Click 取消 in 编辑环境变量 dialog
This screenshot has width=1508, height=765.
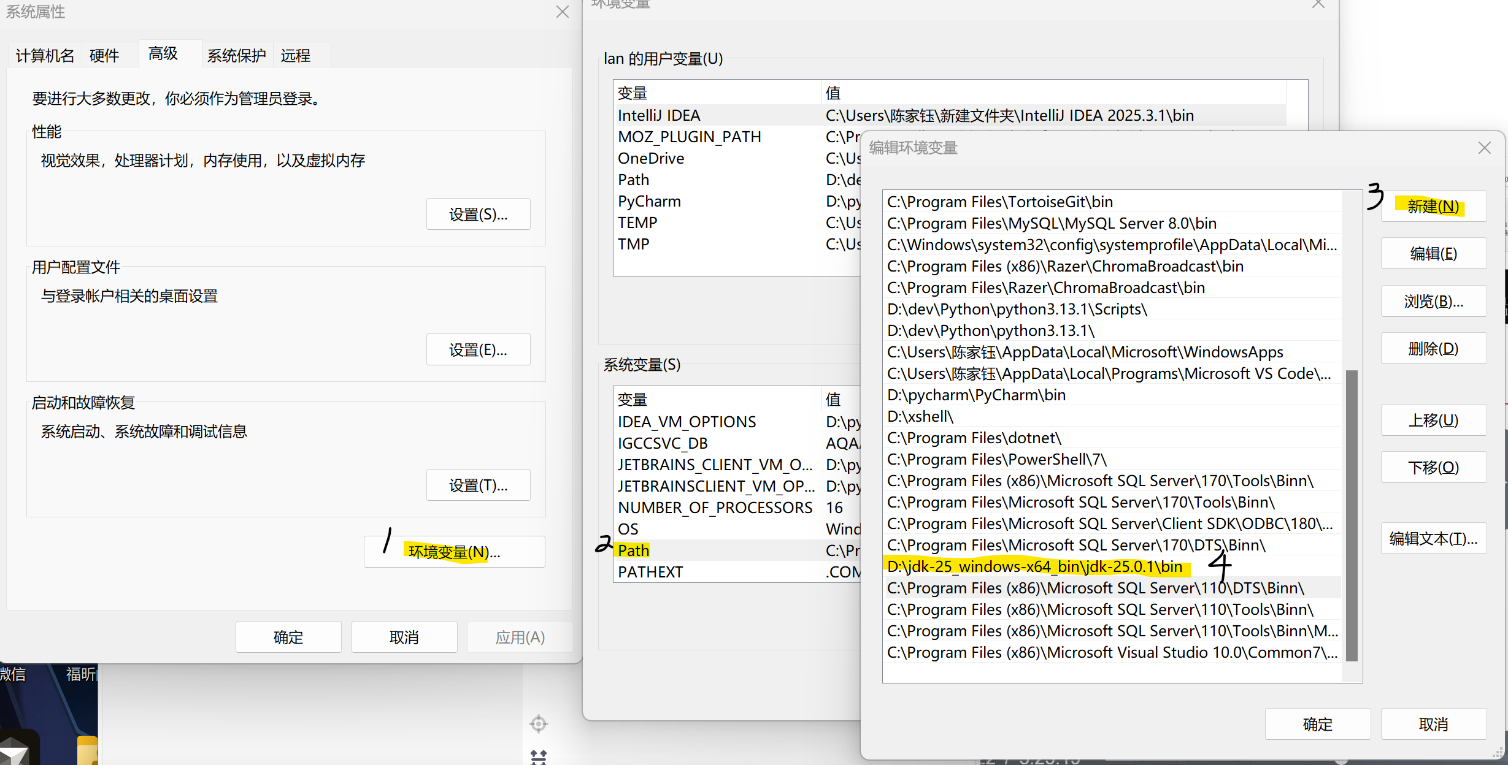(x=1433, y=724)
